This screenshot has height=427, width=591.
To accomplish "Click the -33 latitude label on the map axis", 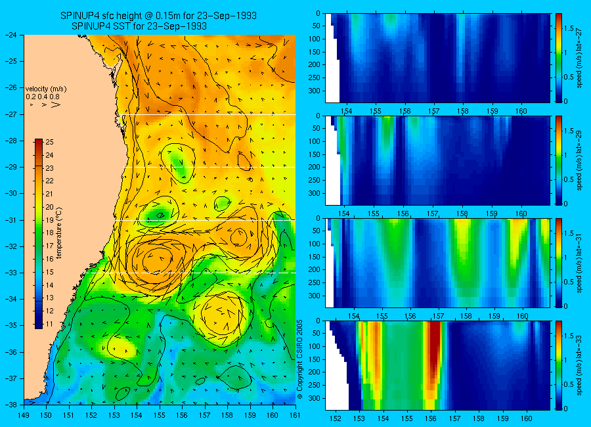I will 11,273.
